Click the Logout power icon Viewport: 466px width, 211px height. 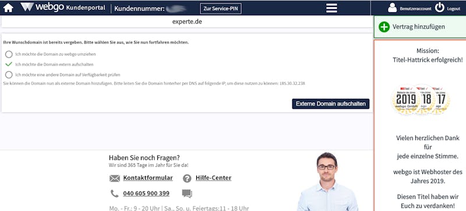[x=440, y=8]
